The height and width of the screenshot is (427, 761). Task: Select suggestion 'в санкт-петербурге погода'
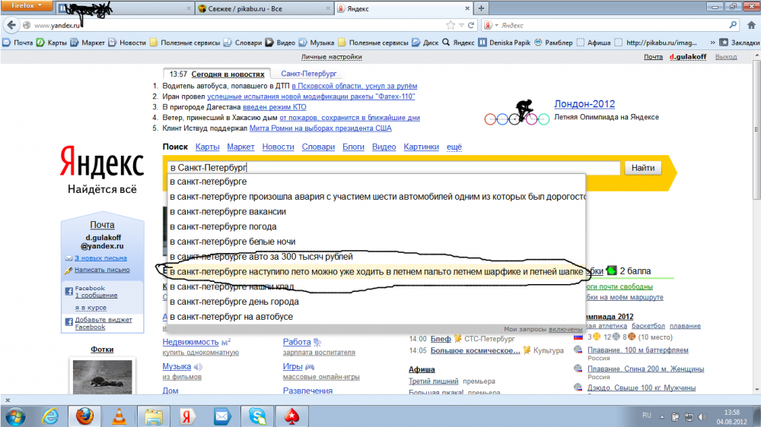tap(376, 227)
